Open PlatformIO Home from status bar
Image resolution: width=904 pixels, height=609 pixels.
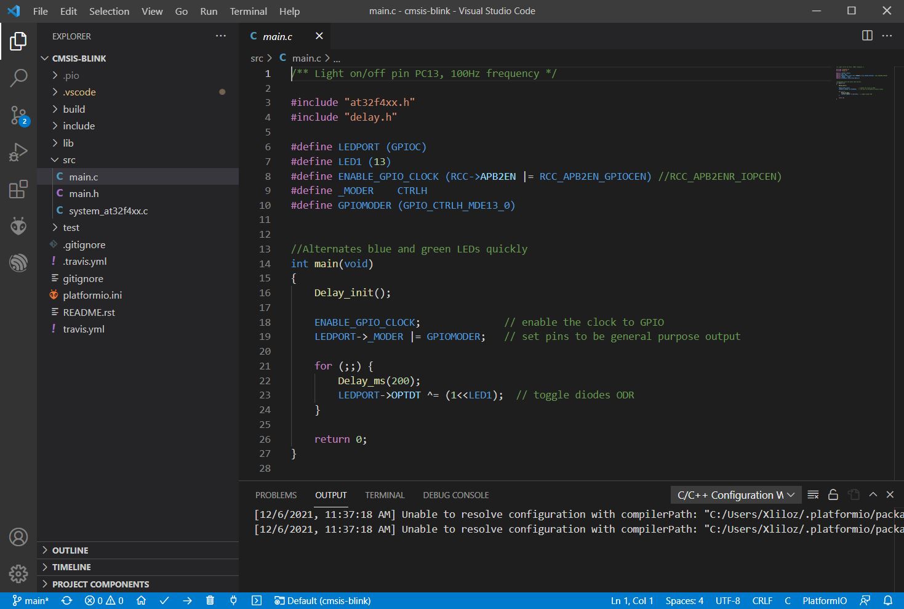pyautogui.click(x=141, y=600)
